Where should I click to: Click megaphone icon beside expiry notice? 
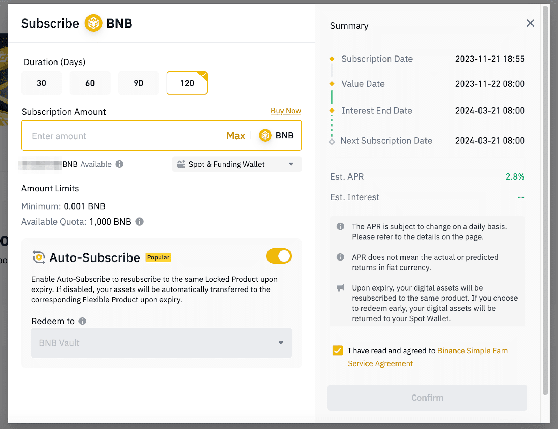[340, 288]
